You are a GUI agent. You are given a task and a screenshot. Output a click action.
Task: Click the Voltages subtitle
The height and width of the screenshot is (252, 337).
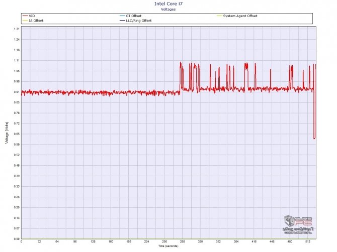pyautogui.click(x=168, y=10)
